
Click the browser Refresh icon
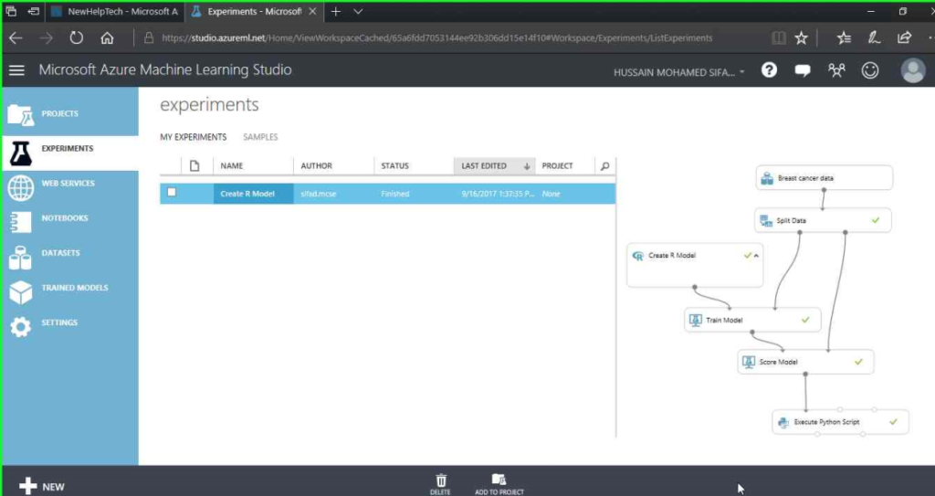(77, 38)
